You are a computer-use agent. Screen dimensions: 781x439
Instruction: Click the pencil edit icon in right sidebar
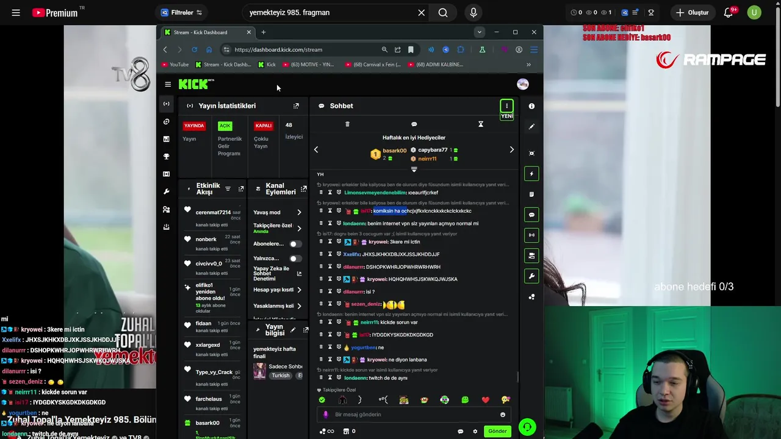(531, 126)
